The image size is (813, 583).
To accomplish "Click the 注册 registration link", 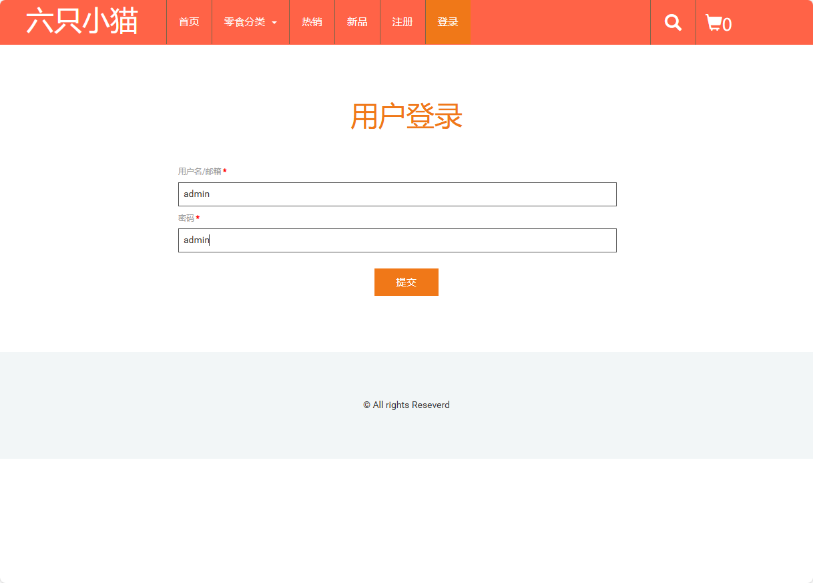I will (402, 21).
